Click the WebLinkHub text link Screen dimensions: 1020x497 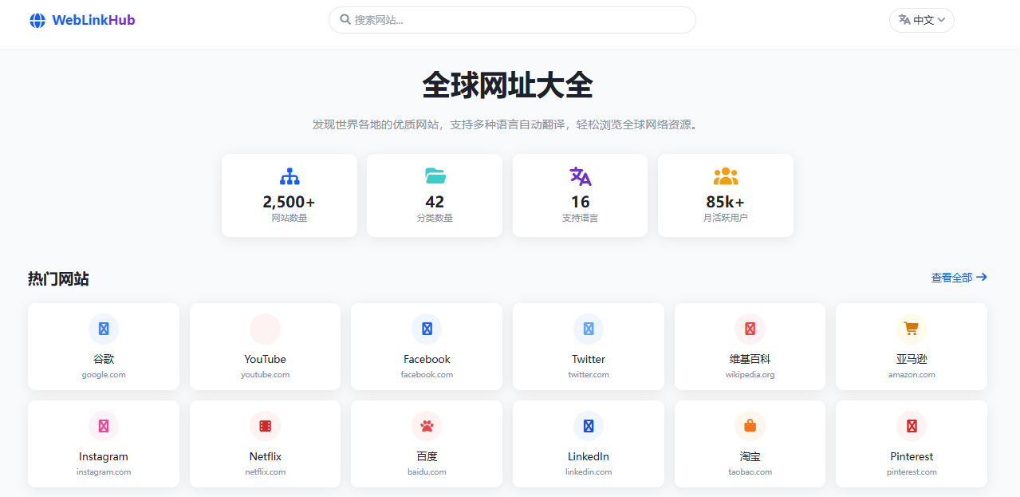pyautogui.click(x=93, y=19)
